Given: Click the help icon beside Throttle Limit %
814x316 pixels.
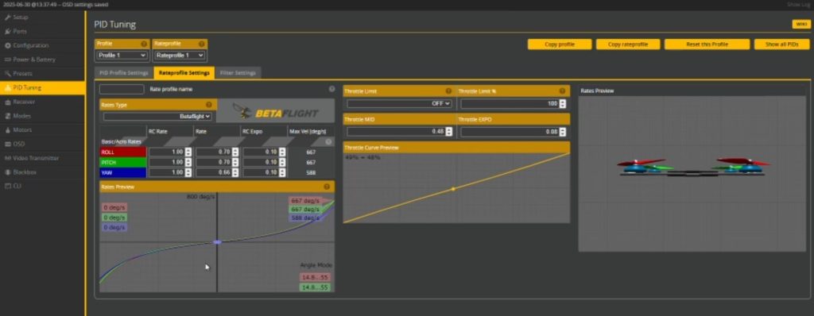Looking at the screenshot, I should (562, 91).
